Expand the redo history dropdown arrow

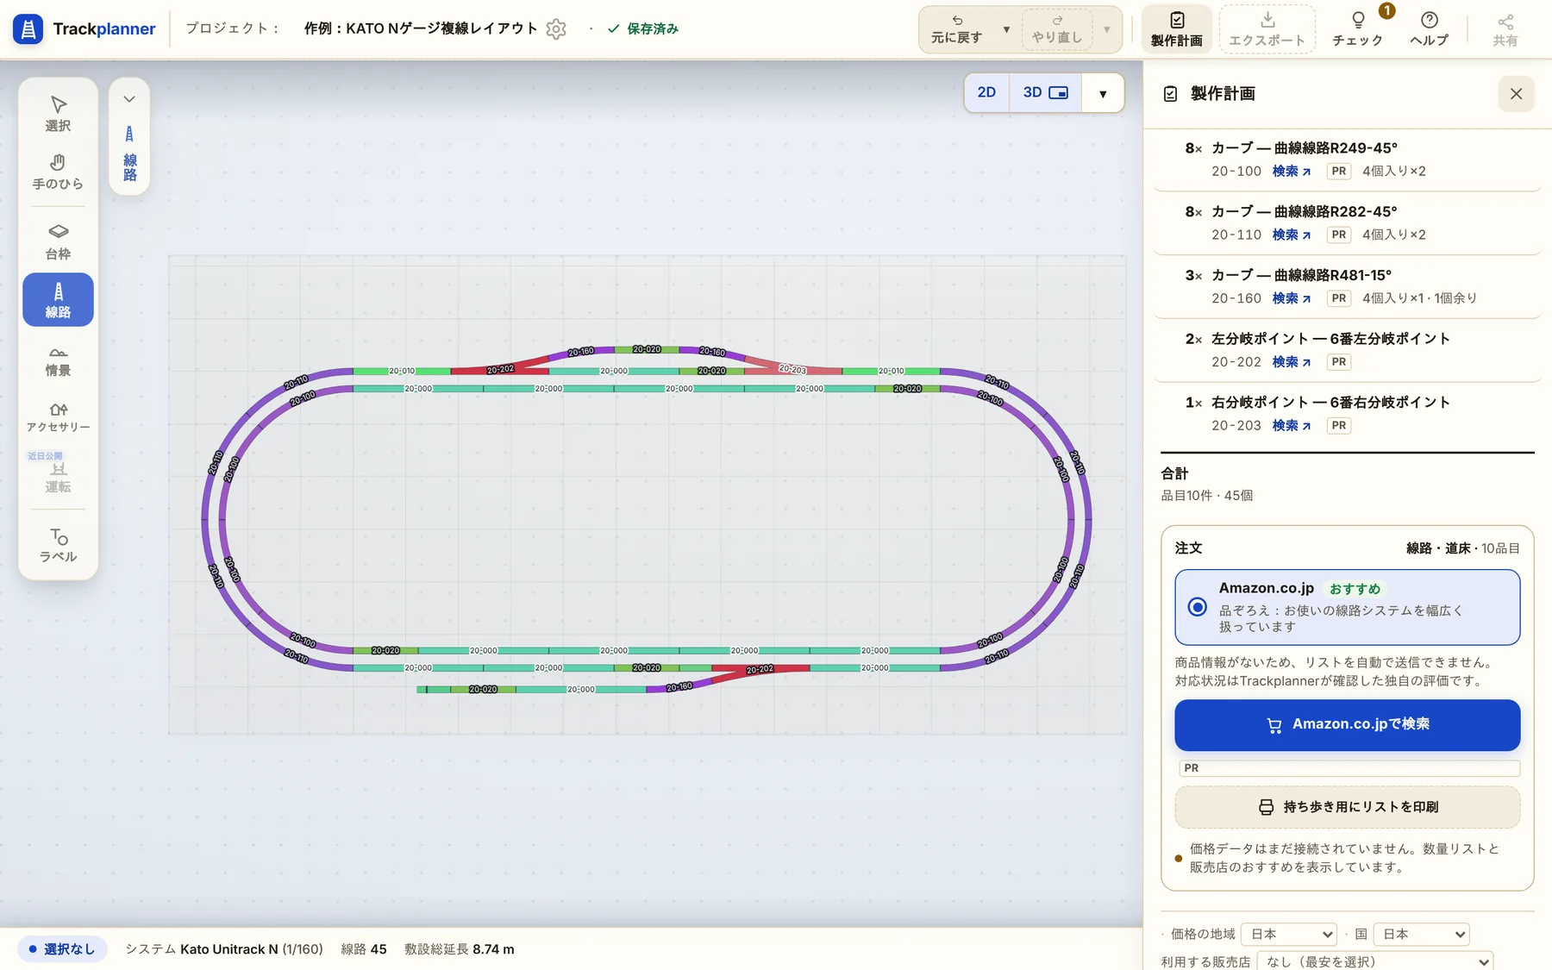(x=1106, y=29)
